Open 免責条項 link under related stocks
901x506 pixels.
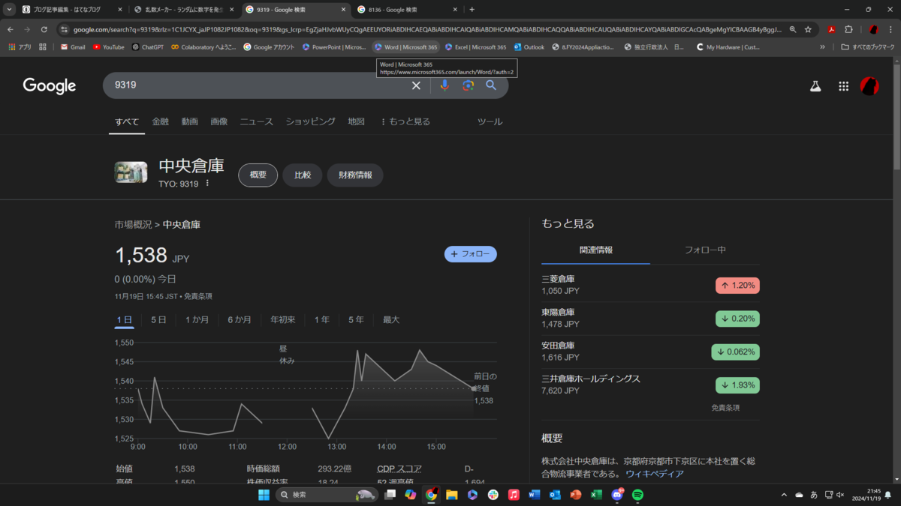(x=725, y=408)
